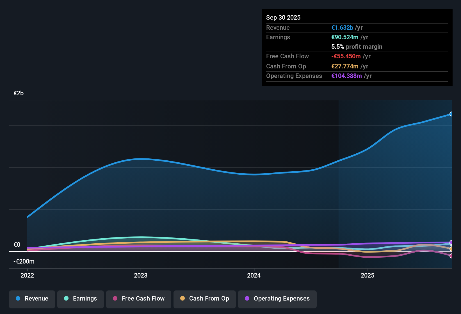Click the Operating Expenses legend chip
The image size is (461, 314).
click(277, 299)
